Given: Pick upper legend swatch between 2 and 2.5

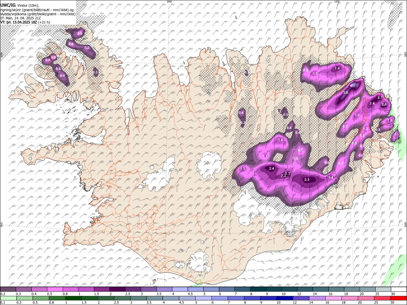Looking at the screenshot, I should [117, 289].
